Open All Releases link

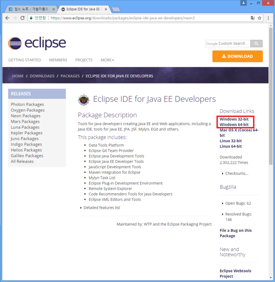click(x=22, y=161)
